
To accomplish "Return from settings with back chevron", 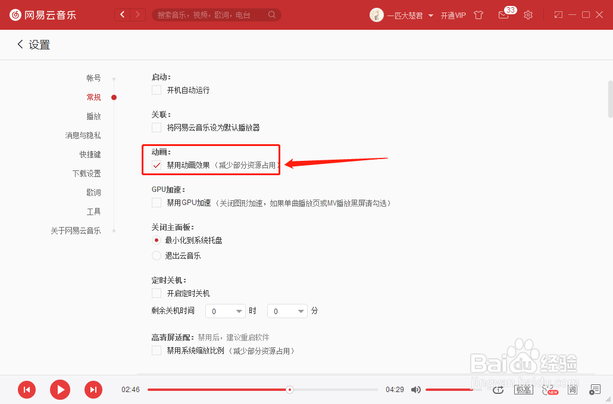I will pos(20,44).
